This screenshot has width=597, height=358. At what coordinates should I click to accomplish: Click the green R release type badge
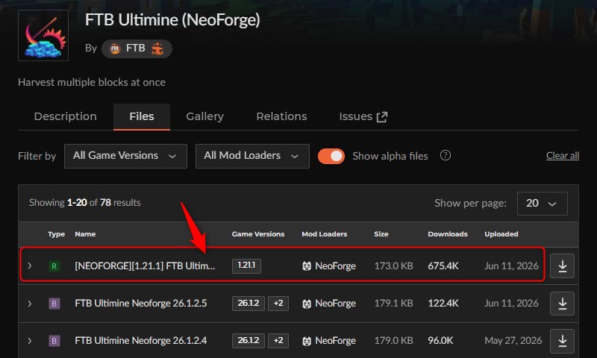point(54,266)
